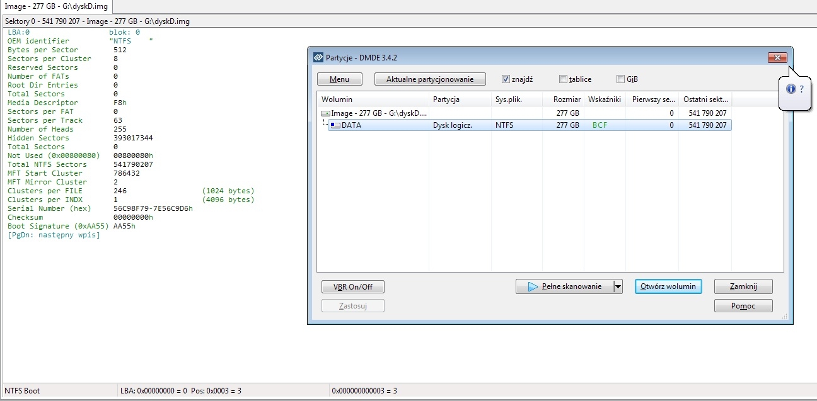This screenshot has height=401, width=817.
Task: Click the MFT Mirror Cluster value 2
Action: (115, 182)
